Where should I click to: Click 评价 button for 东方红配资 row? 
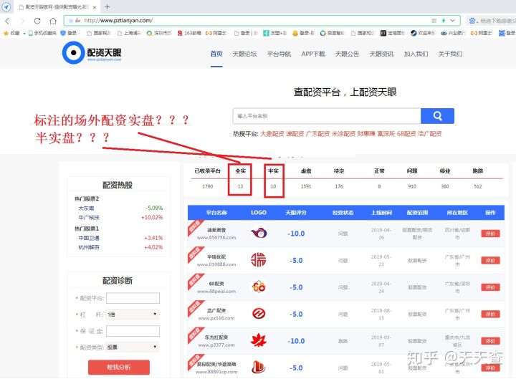[x=490, y=341]
